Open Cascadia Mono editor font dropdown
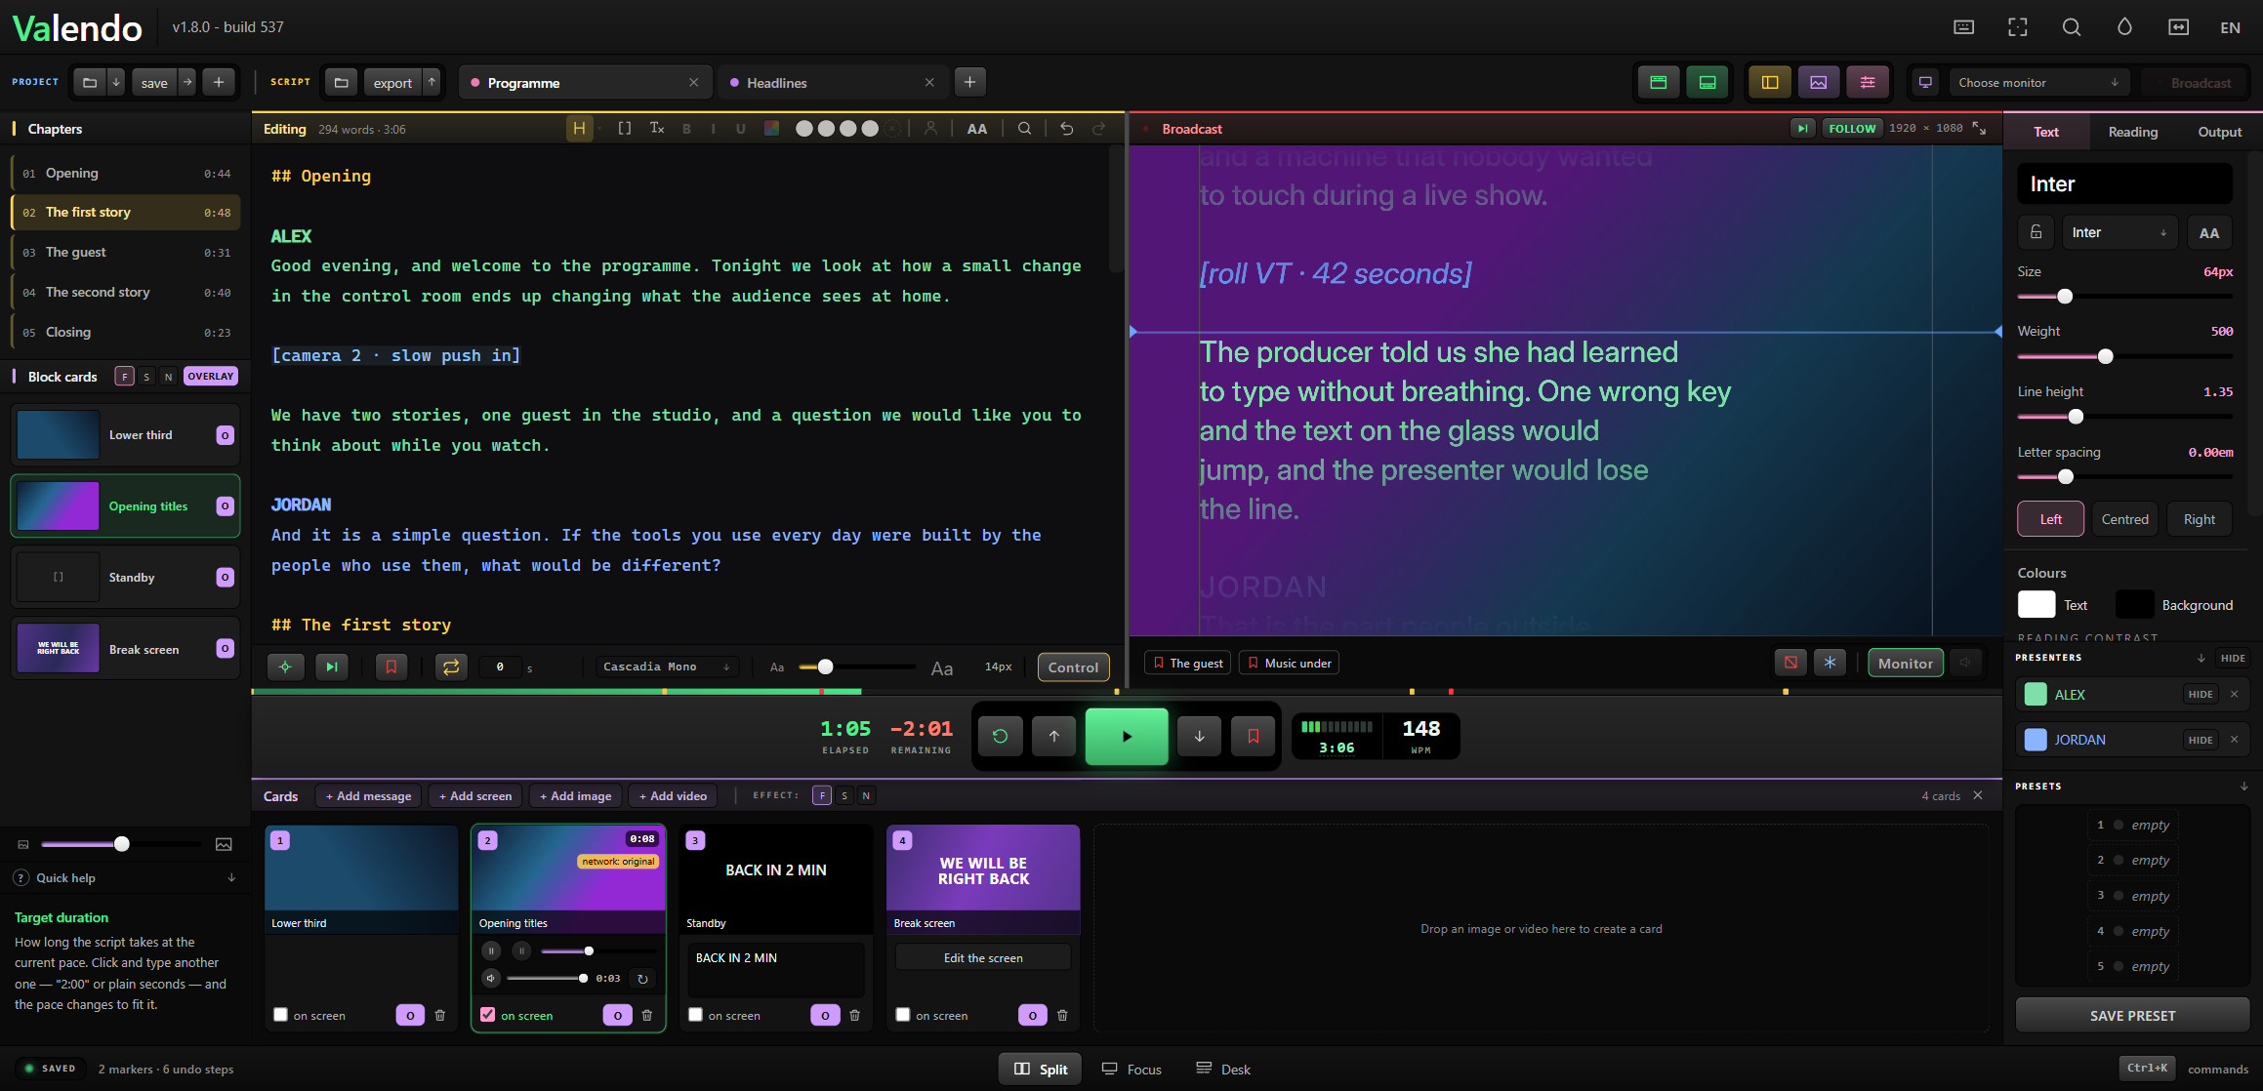The height and width of the screenshot is (1091, 2263). [667, 667]
